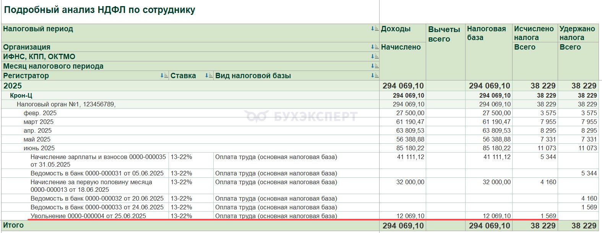The image size is (602, 233).
Task: Click withheld 1 569 of Ведомость 0000-000033
Action: pyautogui.click(x=589, y=207)
